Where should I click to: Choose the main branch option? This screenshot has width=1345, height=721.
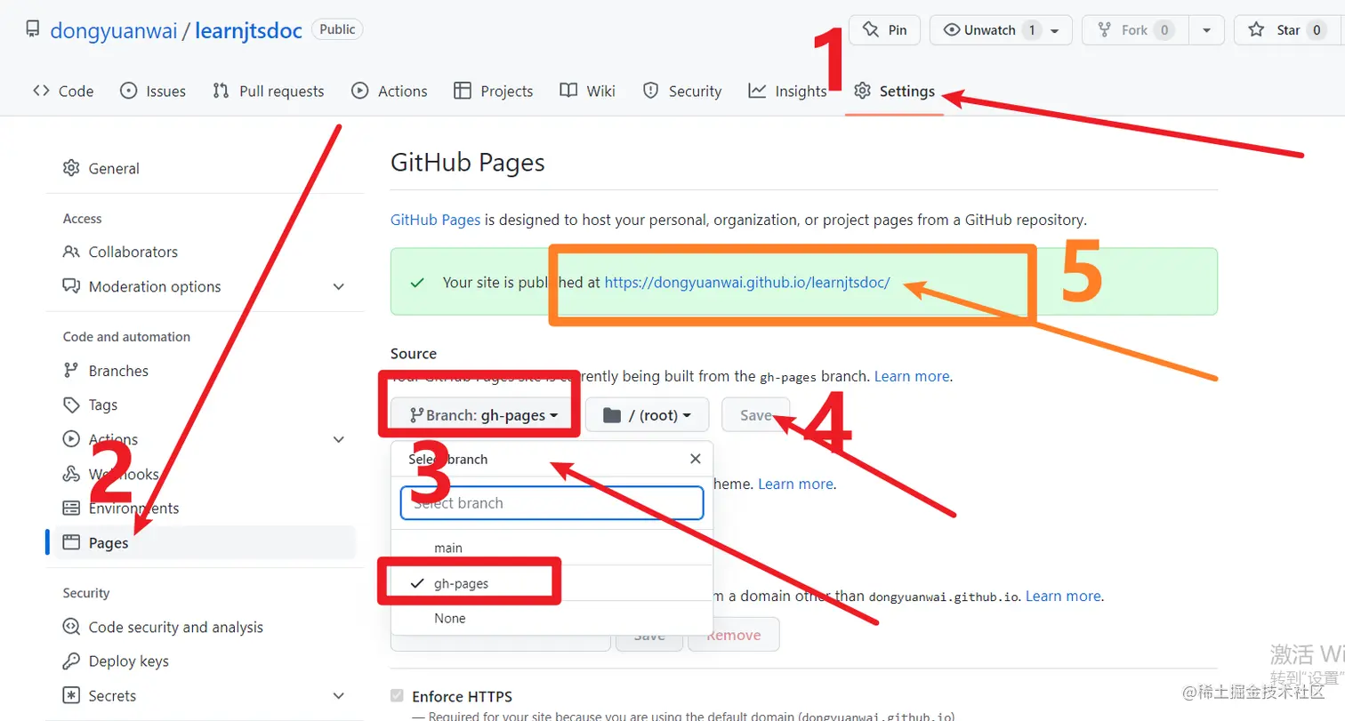552,548
